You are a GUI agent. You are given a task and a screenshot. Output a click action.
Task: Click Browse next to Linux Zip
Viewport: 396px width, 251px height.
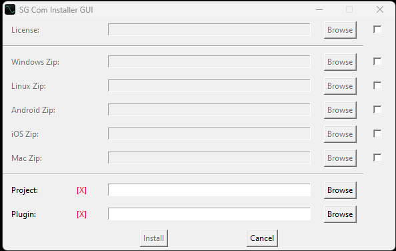coord(340,86)
